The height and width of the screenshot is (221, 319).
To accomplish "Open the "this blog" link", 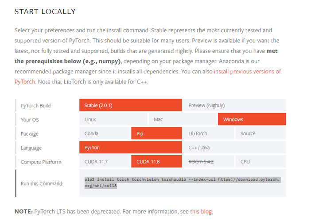I will (x=201, y=211).
